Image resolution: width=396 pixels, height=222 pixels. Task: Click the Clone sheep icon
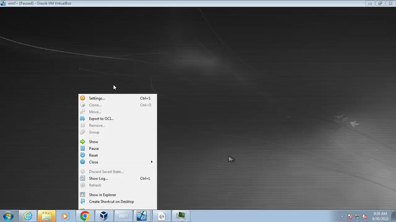coord(83,105)
